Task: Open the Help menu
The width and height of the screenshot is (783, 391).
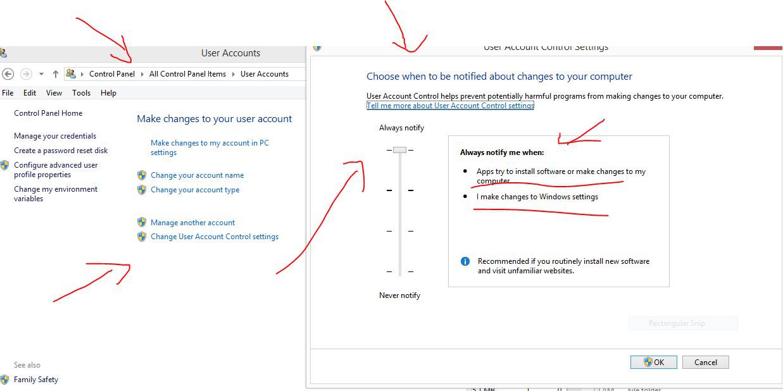Action: [108, 93]
